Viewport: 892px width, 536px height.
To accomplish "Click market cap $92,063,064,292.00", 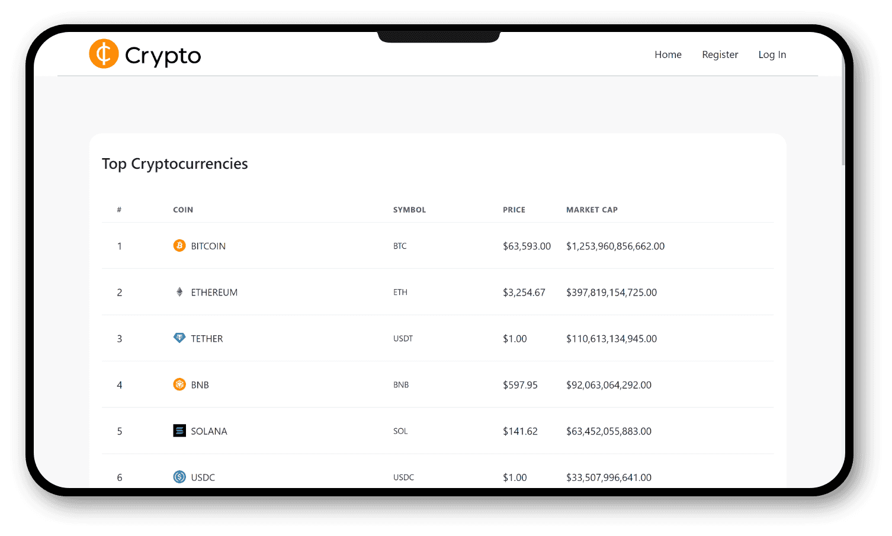I will 609,385.
